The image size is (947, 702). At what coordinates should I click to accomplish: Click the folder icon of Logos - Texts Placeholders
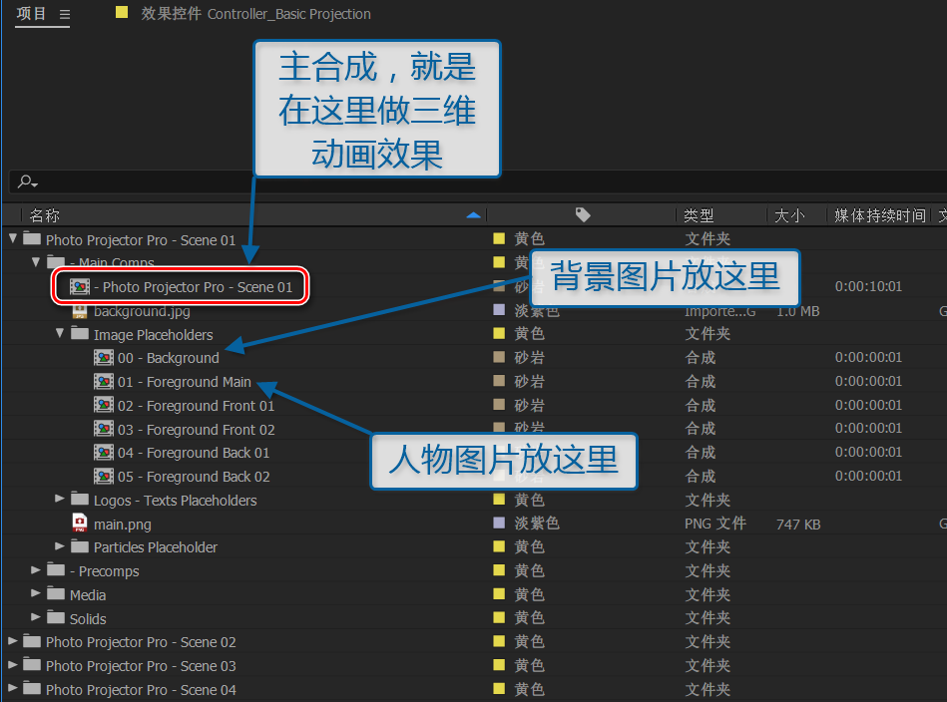click(80, 500)
